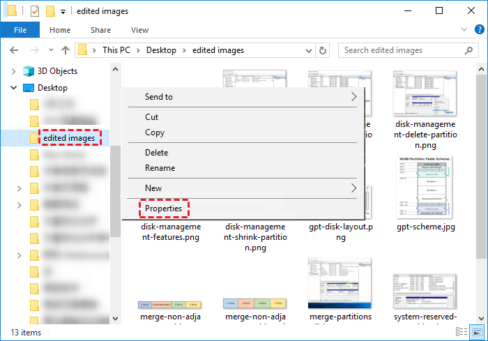Open Customize Quick Access Toolbar dropdown
The height and width of the screenshot is (341, 488).
[63, 12]
